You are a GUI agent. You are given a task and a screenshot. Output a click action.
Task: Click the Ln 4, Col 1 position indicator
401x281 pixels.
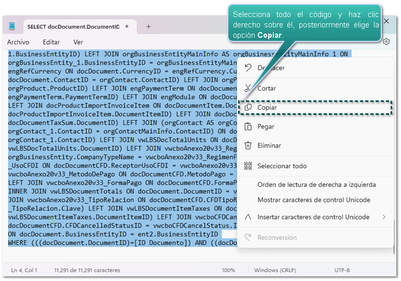click(x=23, y=270)
